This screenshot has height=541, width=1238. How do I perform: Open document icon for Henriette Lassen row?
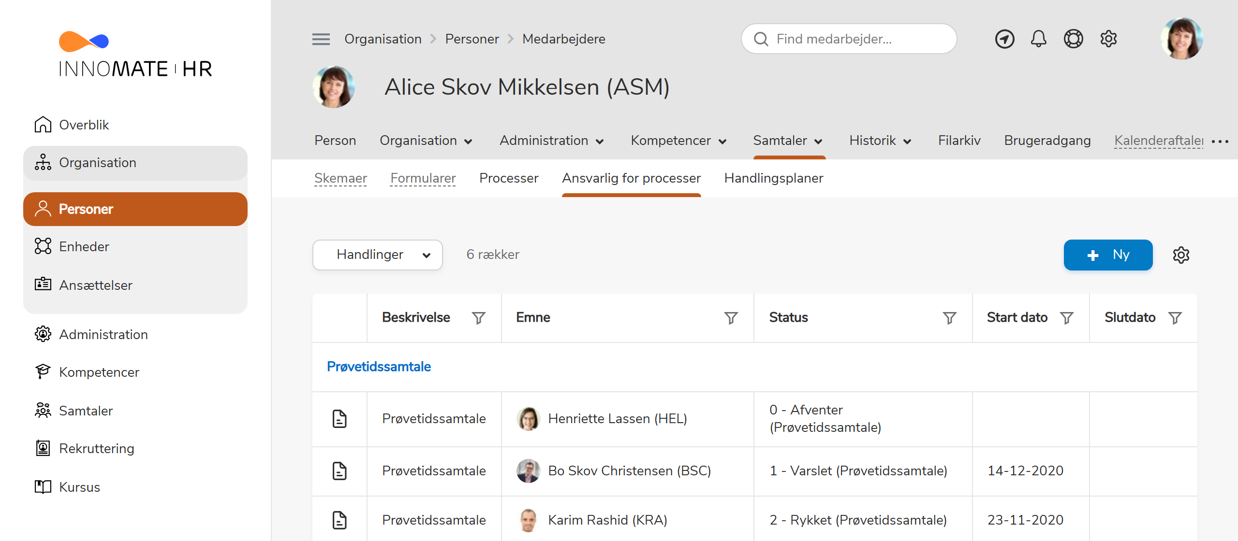(x=339, y=419)
